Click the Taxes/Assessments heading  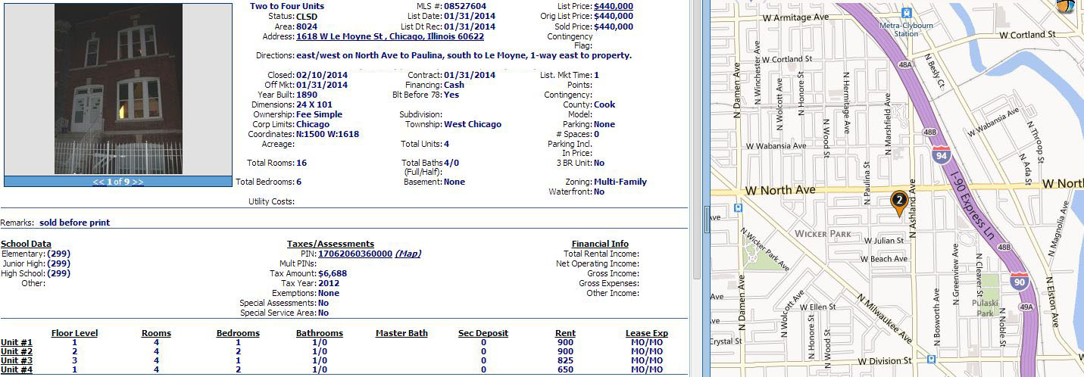(330, 244)
